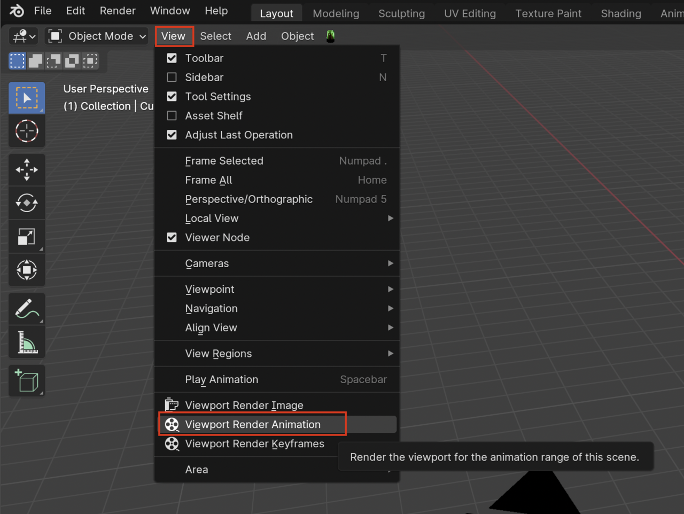Click Frame All in the menu

(x=208, y=180)
